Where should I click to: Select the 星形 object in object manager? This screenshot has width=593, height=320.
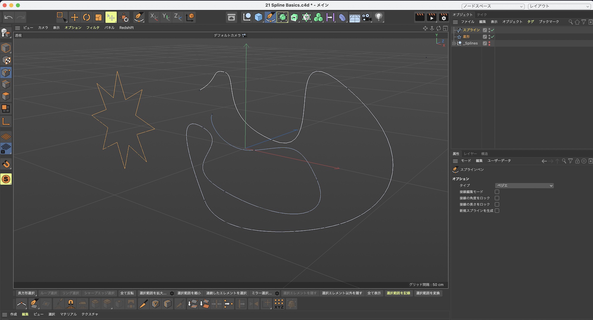466,37
